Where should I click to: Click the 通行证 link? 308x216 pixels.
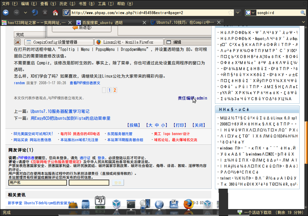(x=85, y=158)
